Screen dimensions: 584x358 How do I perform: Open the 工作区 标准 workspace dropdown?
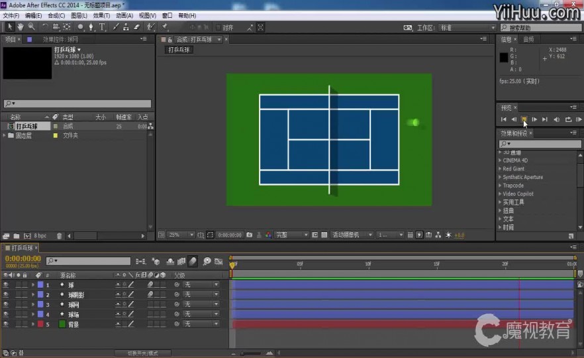point(467,28)
